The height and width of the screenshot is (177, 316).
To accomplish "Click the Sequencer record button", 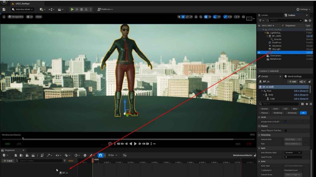I will pos(110,144).
